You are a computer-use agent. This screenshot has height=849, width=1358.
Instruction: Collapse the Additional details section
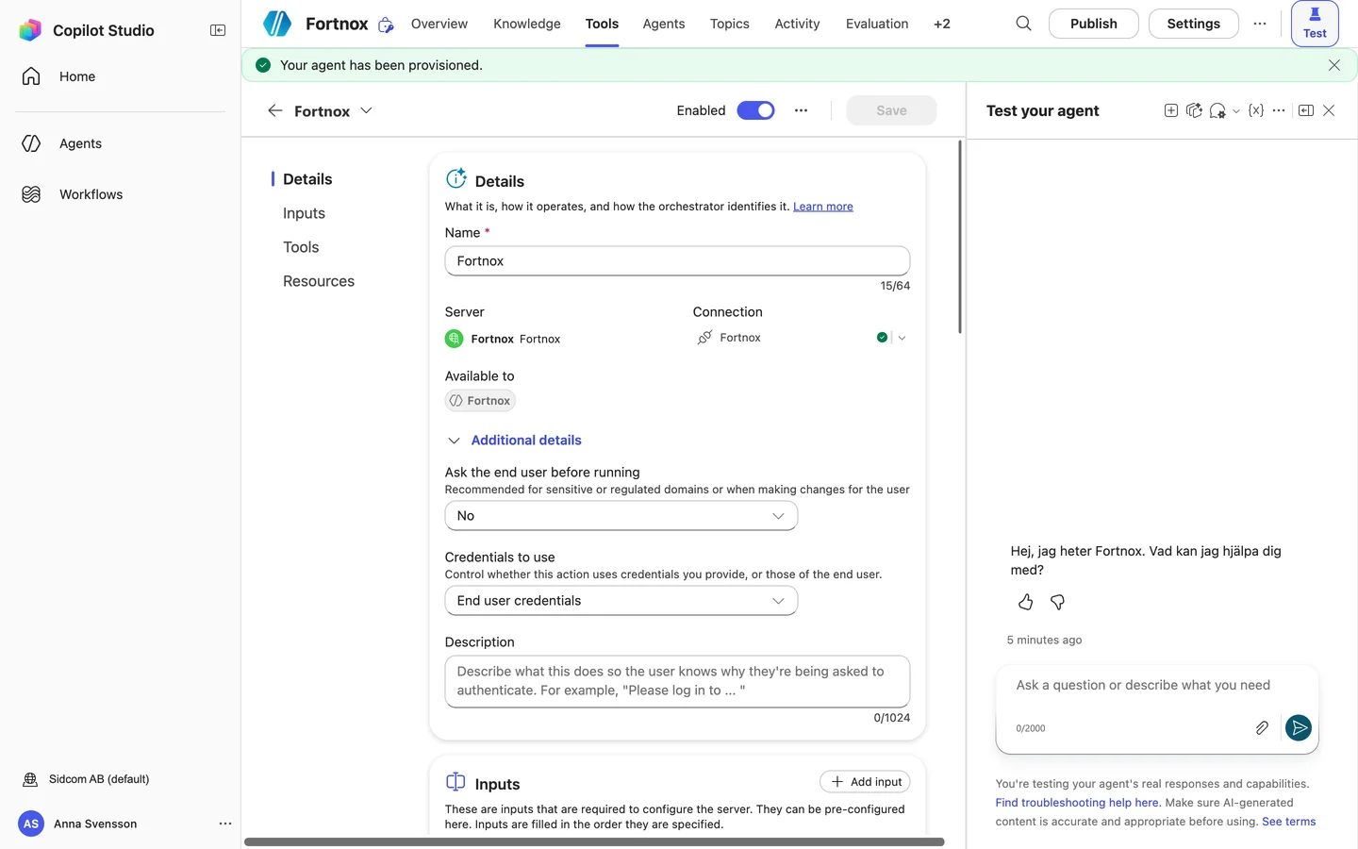pos(514,441)
